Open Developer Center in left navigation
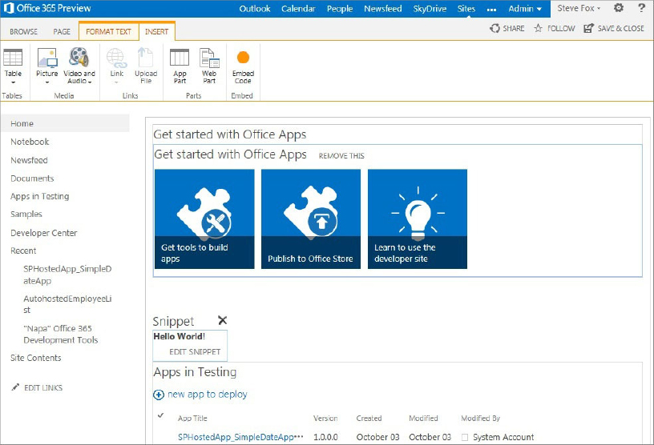The width and height of the screenshot is (654, 445). (x=44, y=233)
